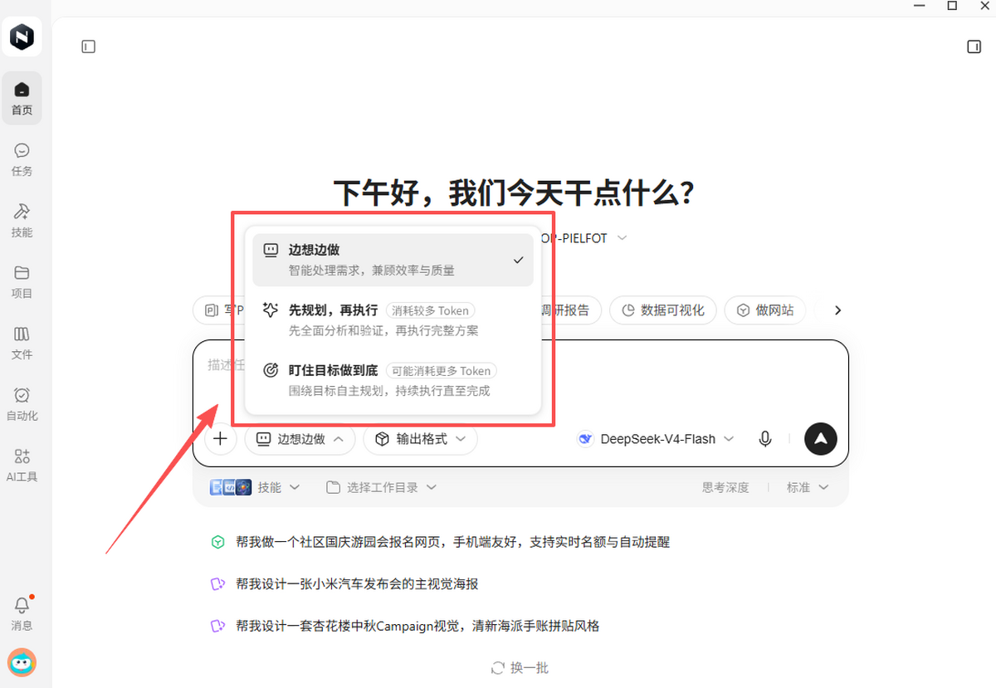The image size is (996, 688).
Task: Start voice input with microphone icon
Action: pos(765,439)
